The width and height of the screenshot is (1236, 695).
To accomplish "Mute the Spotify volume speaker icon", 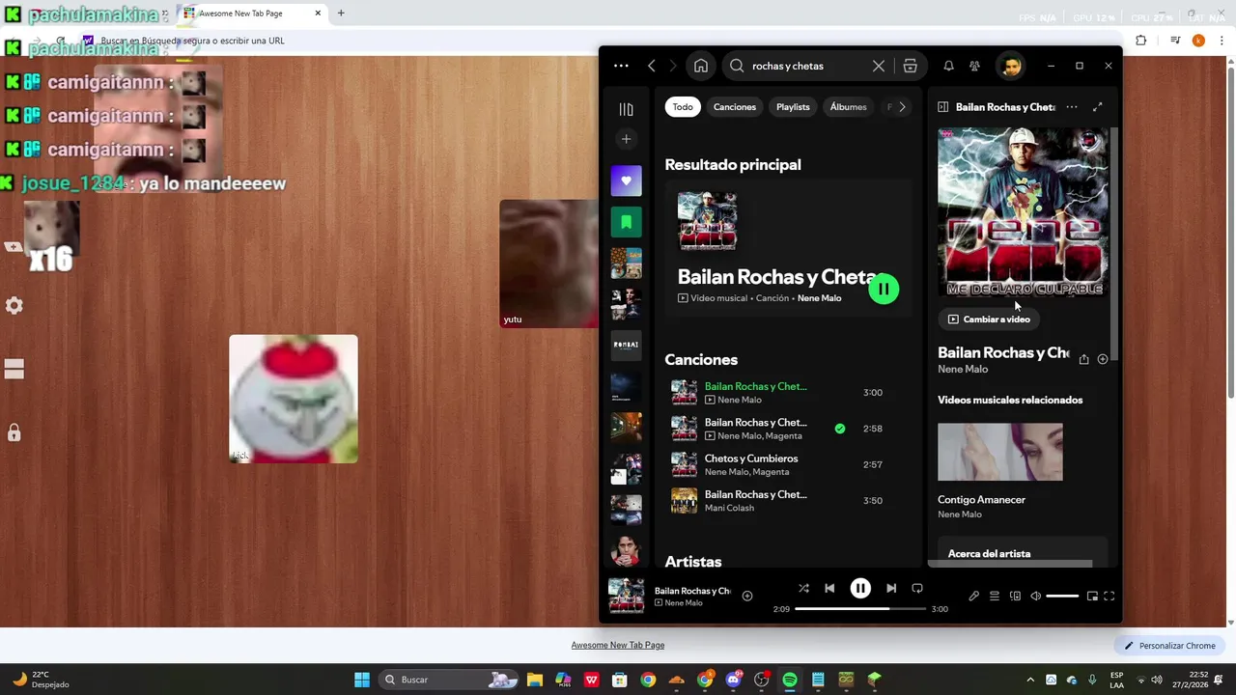I will click(1036, 597).
